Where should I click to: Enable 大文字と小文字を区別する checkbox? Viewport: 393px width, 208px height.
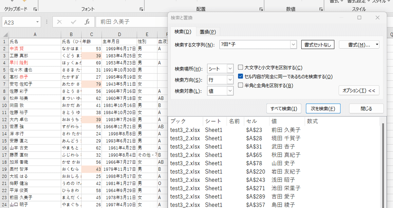coord(241,68)
